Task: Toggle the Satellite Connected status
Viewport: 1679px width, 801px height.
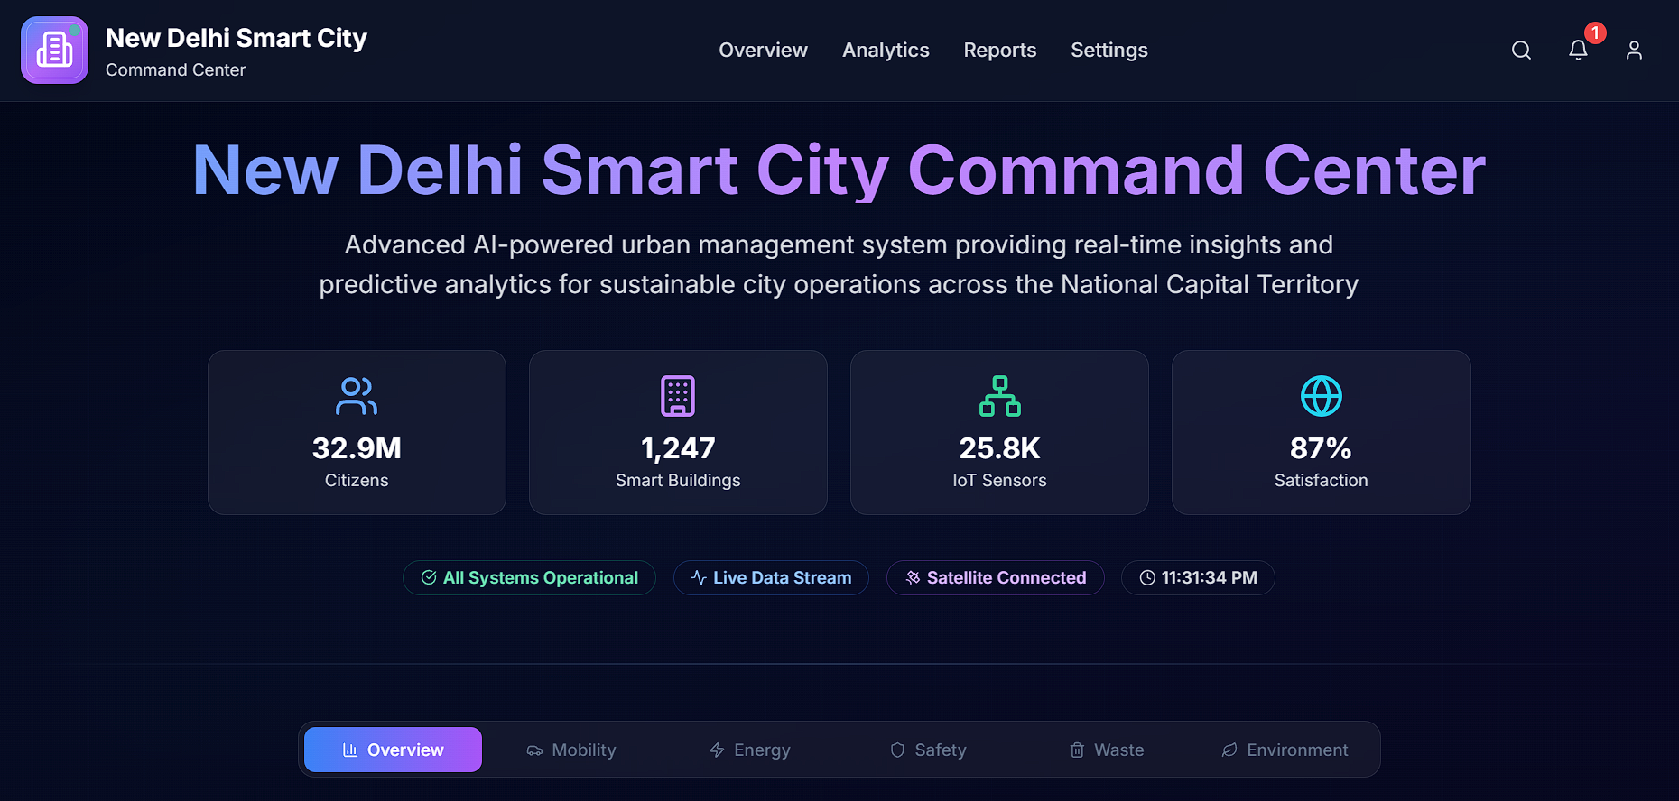Action: click(995, 577)
